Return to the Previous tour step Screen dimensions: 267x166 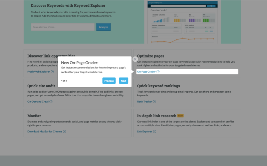click(x=109, y=81)
